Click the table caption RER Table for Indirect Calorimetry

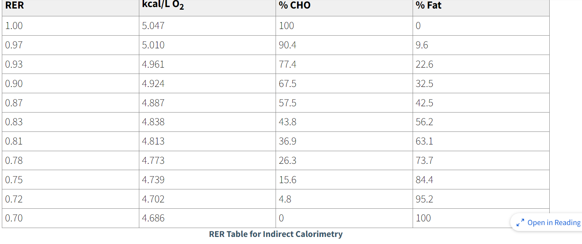pyautogui.click(x=276, y=234)
